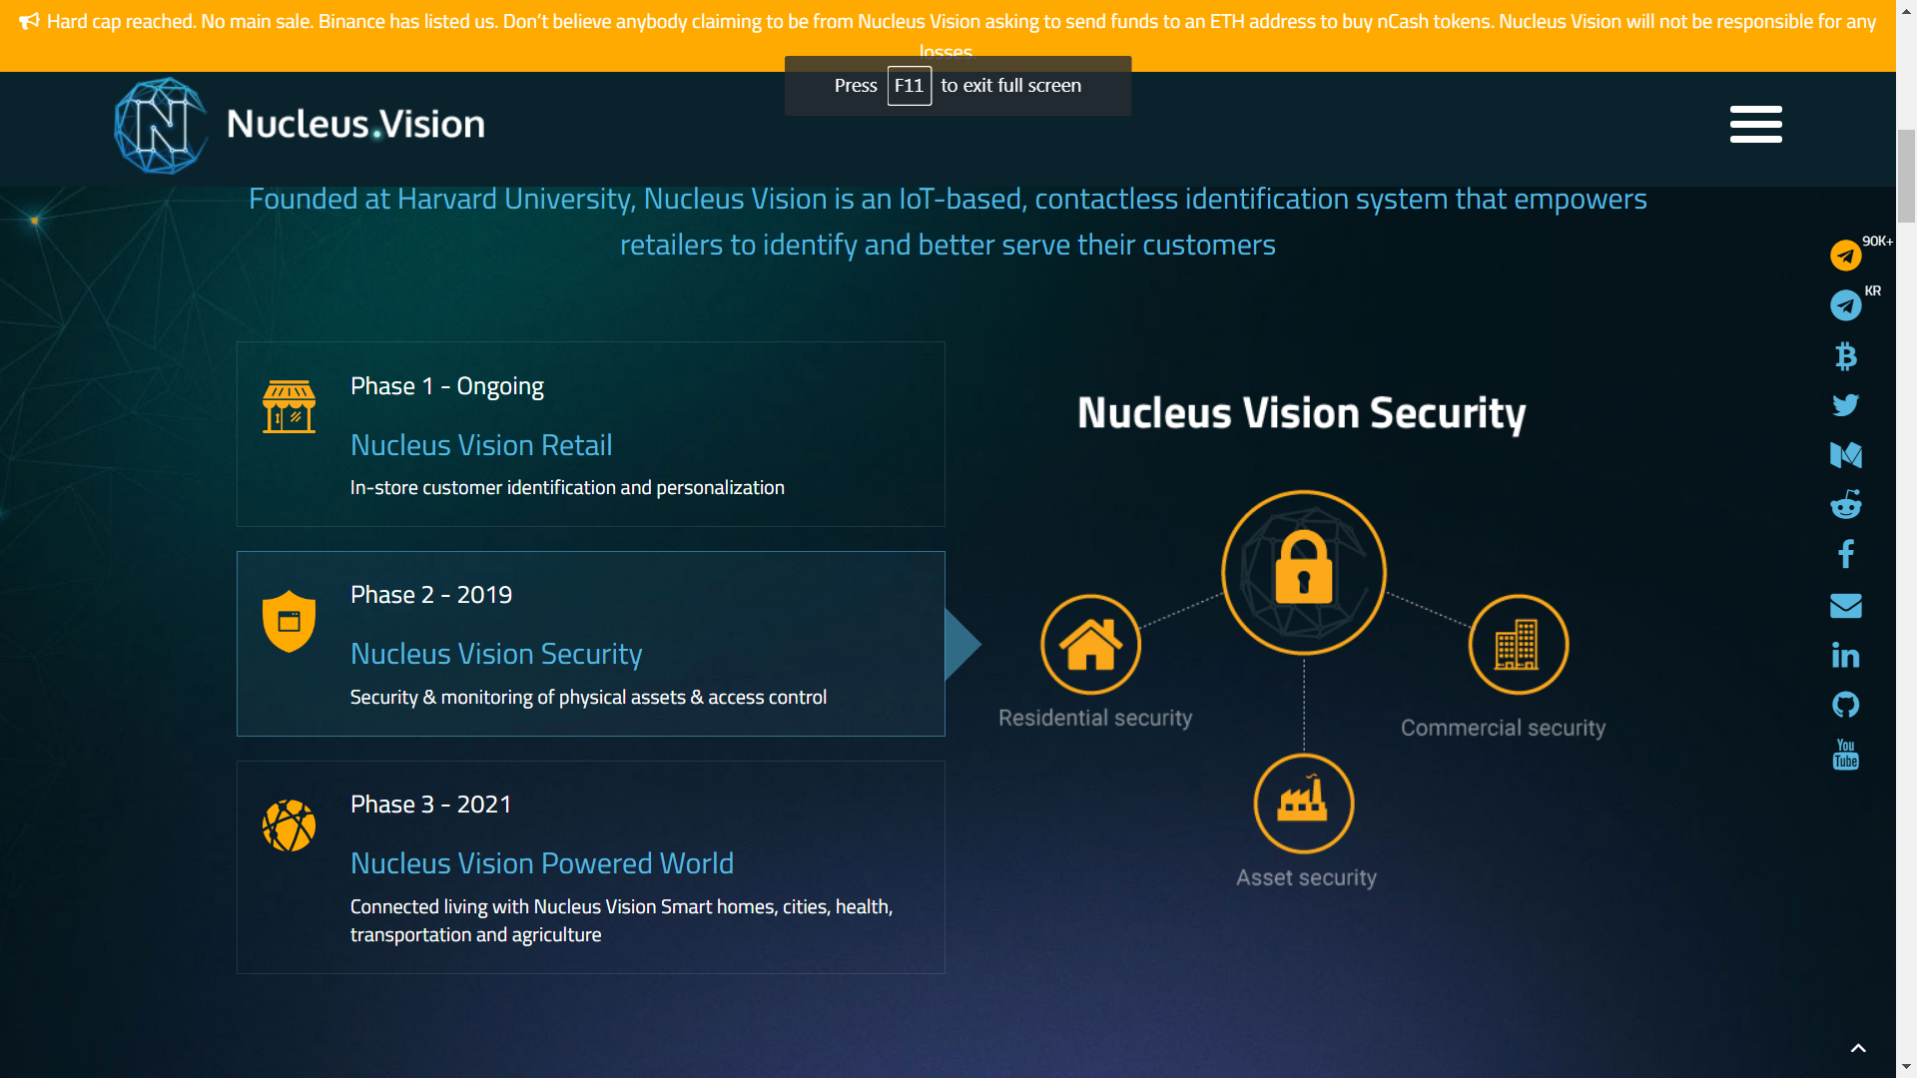Open the Medium icon in sidebar

pos(1845,455)
